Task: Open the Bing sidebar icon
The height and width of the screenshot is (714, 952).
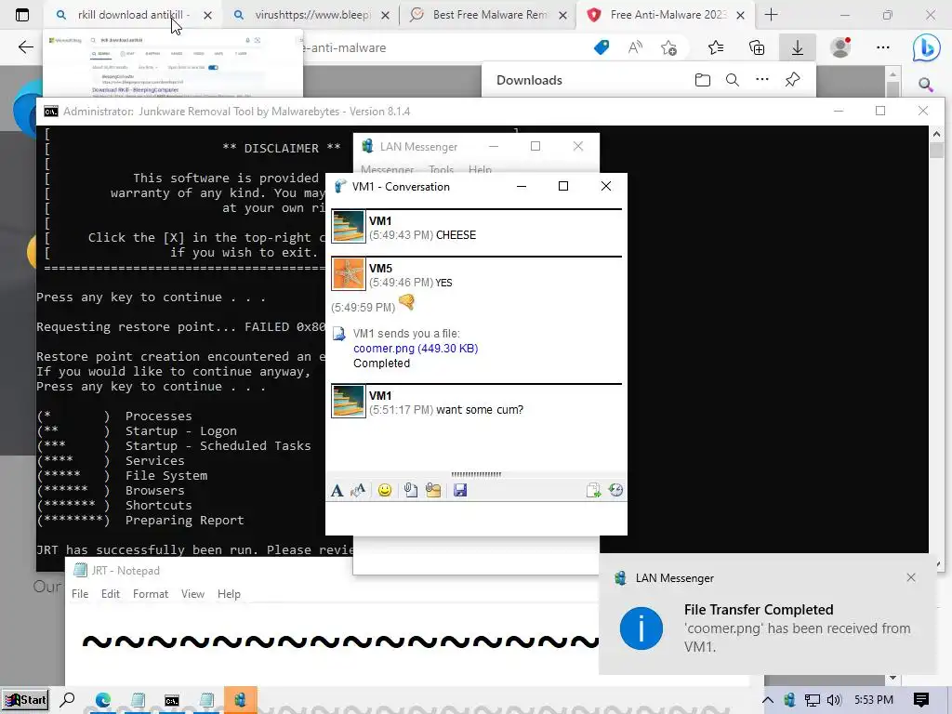Action: [926, 48]
